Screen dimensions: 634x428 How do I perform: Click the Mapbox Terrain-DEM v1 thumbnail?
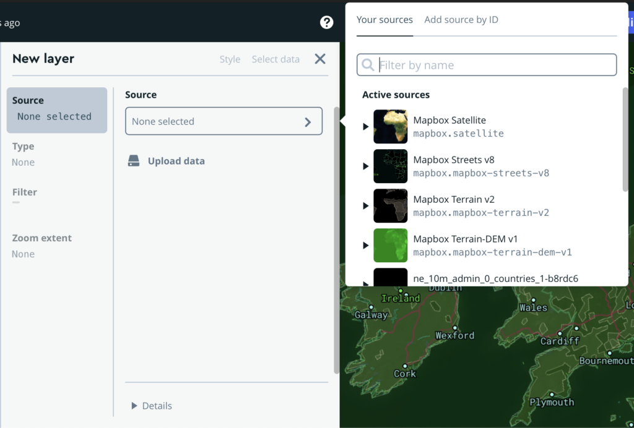click(x=391, y=245)
